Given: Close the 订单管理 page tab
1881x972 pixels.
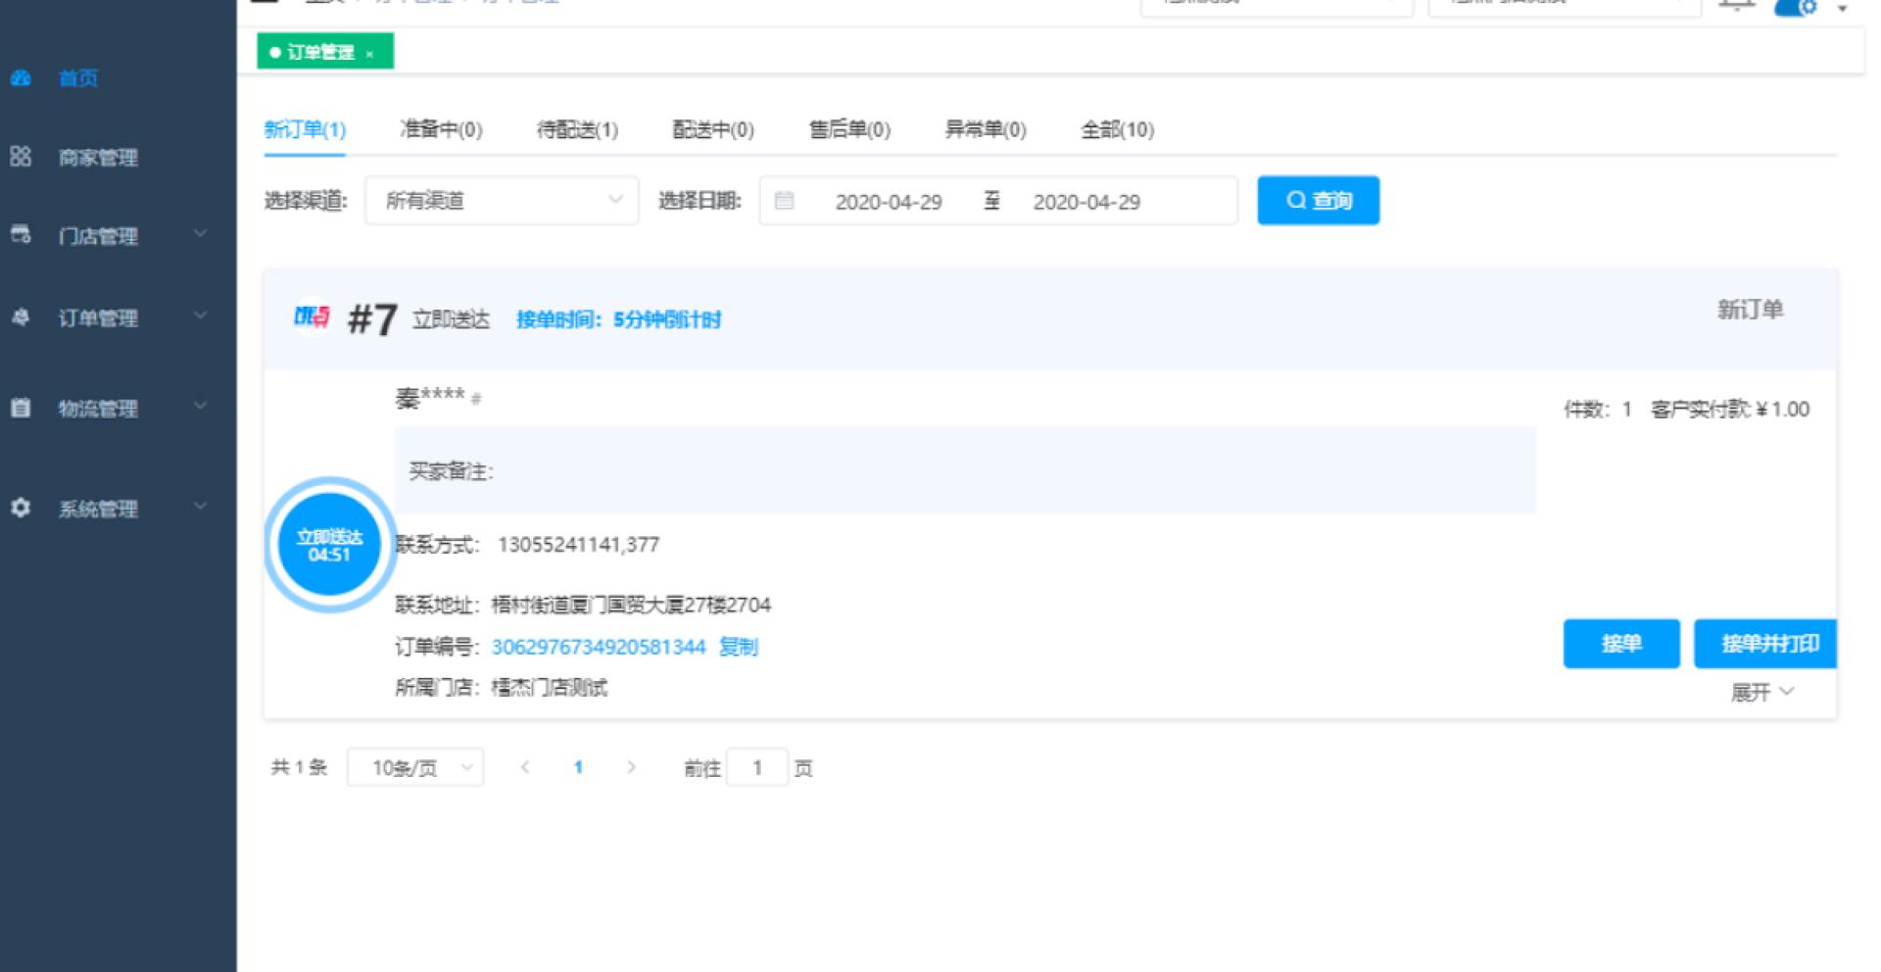Looking at the screenshot, I should click(370, 54).
